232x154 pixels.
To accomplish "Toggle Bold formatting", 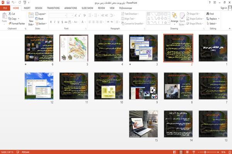I will (x=51, y=22).
